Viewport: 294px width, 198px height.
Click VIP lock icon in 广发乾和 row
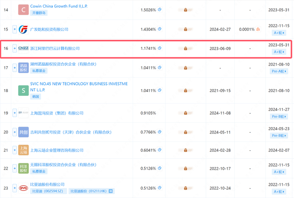(186, 29)
